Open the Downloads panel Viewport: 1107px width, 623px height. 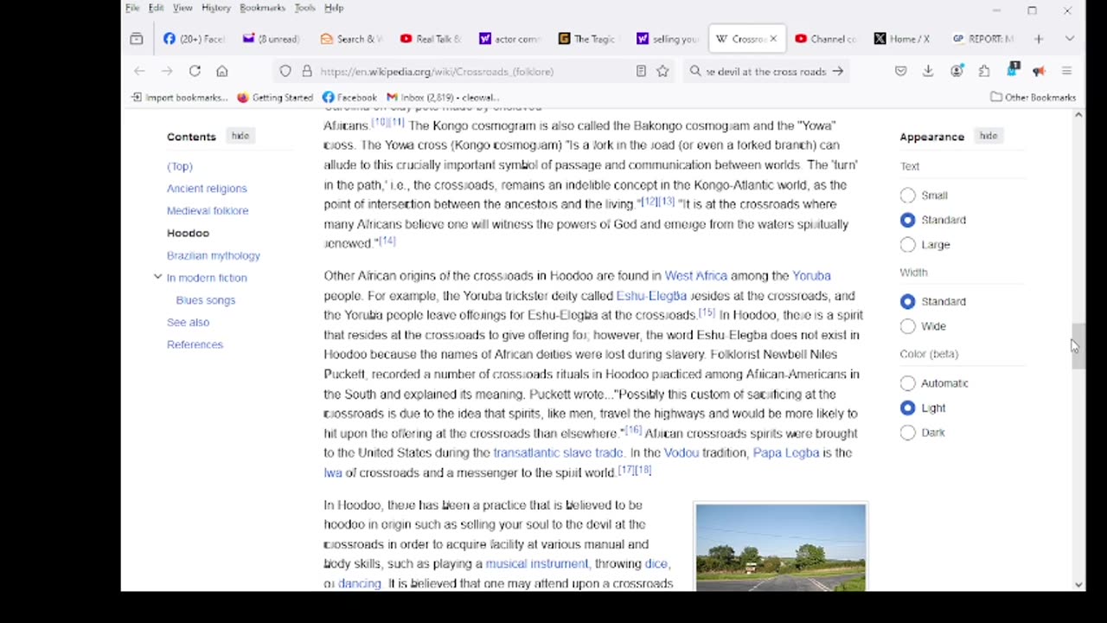pos(928,71)
